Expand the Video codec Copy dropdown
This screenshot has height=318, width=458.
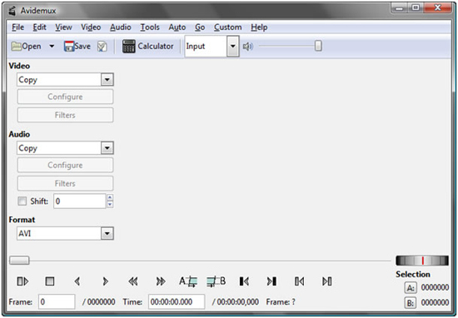[x=107, y=80]
